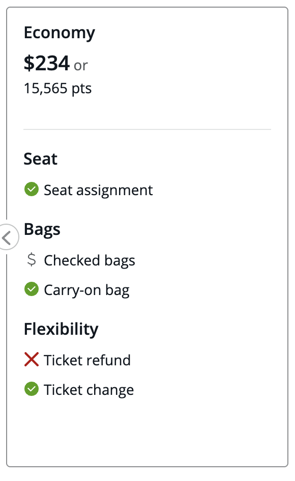
Task: Select the Economy fare heading
Action: [x=60, y=33]
